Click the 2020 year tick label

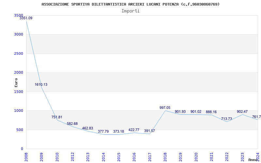point(196,157)
